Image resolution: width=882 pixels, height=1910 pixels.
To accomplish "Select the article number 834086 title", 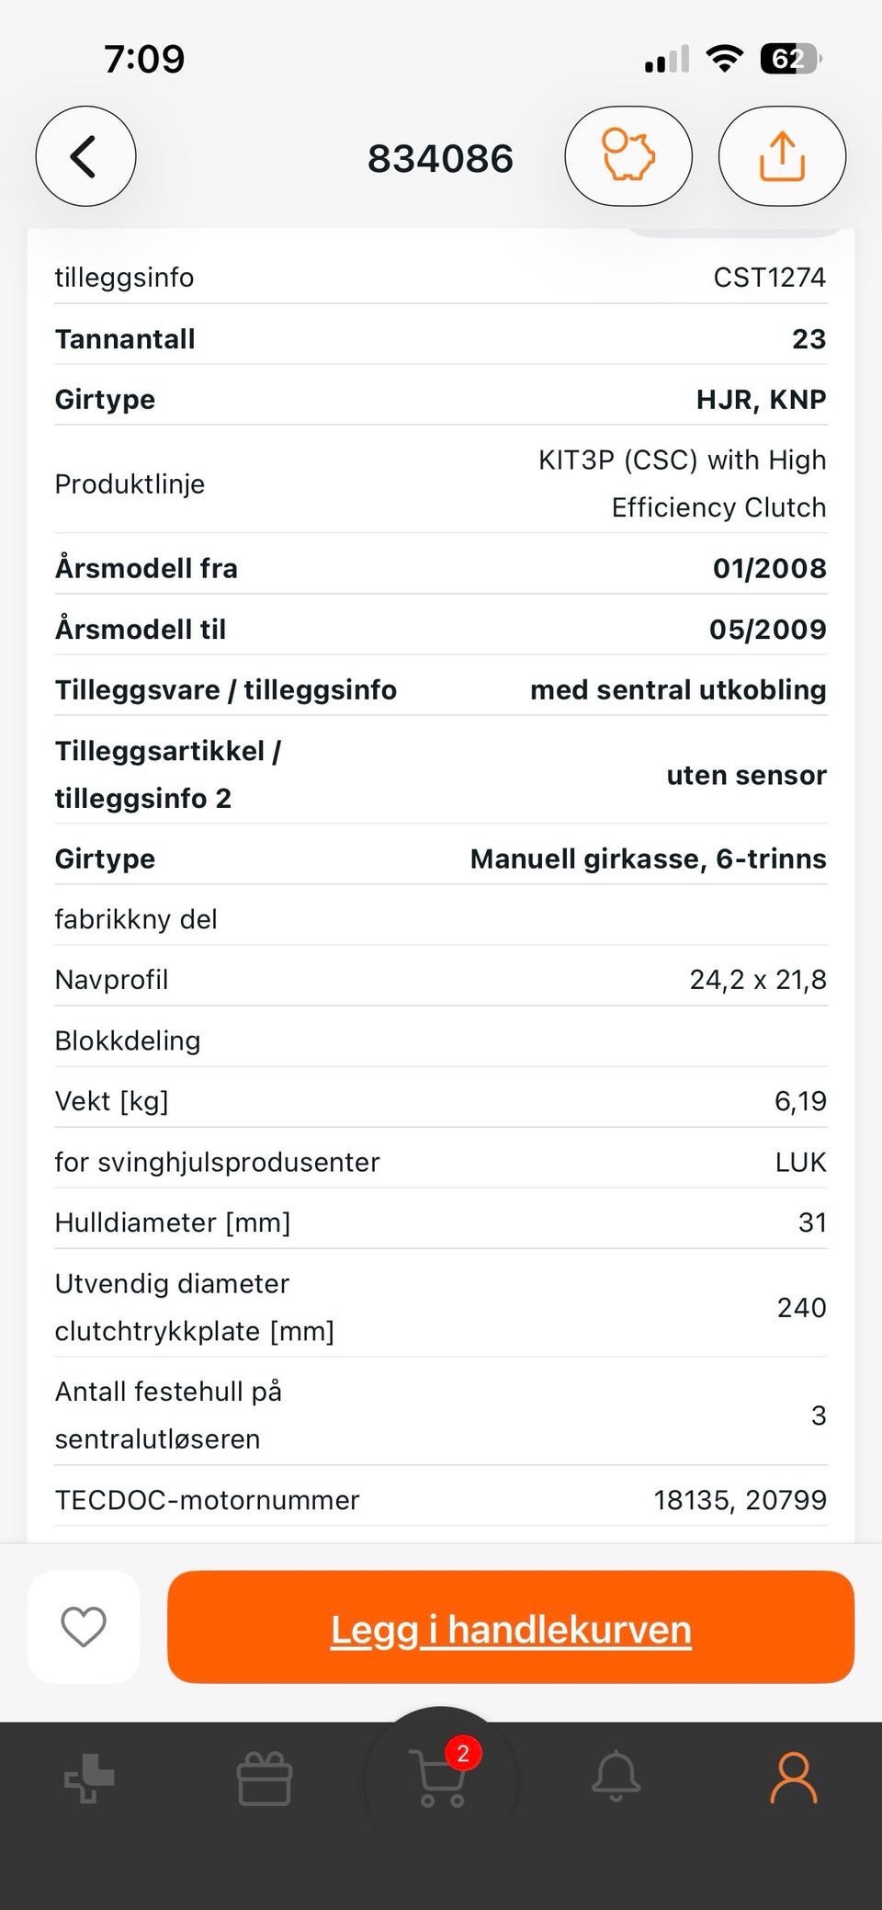I will pyautogui.click(x=440, y=158).
